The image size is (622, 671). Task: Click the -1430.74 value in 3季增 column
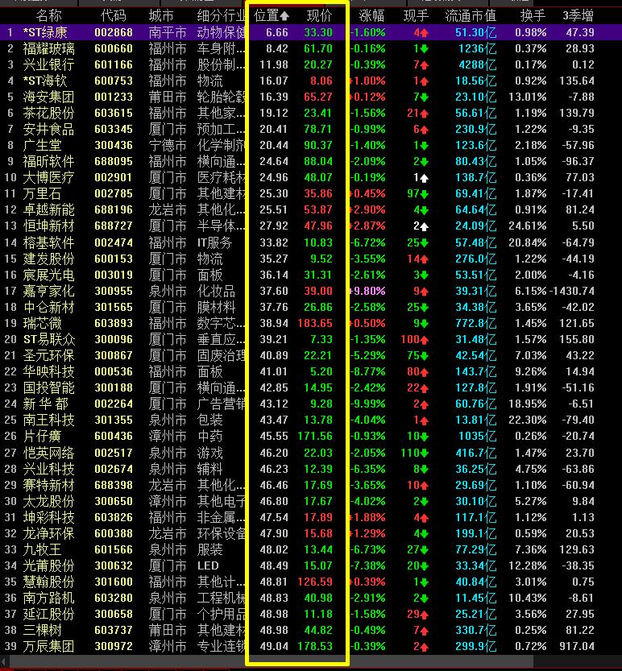pos(572,292)
